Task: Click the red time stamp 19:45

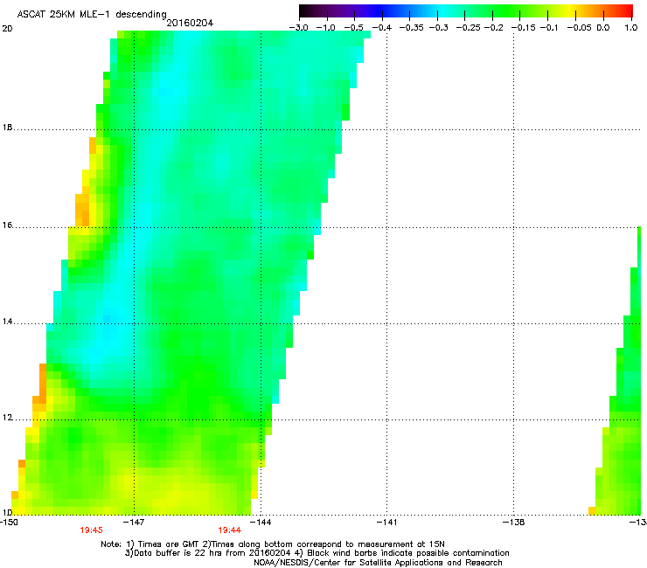Action: (x=91, y=530)
